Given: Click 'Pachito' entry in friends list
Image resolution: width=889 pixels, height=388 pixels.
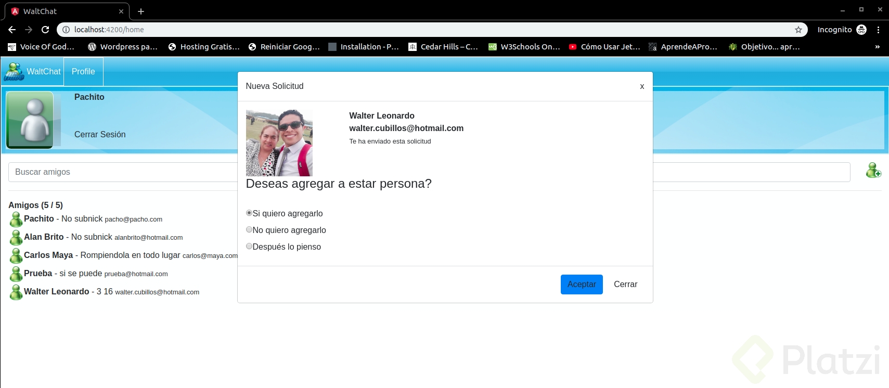Looking at the screenshot, I should tap(39, 218).
